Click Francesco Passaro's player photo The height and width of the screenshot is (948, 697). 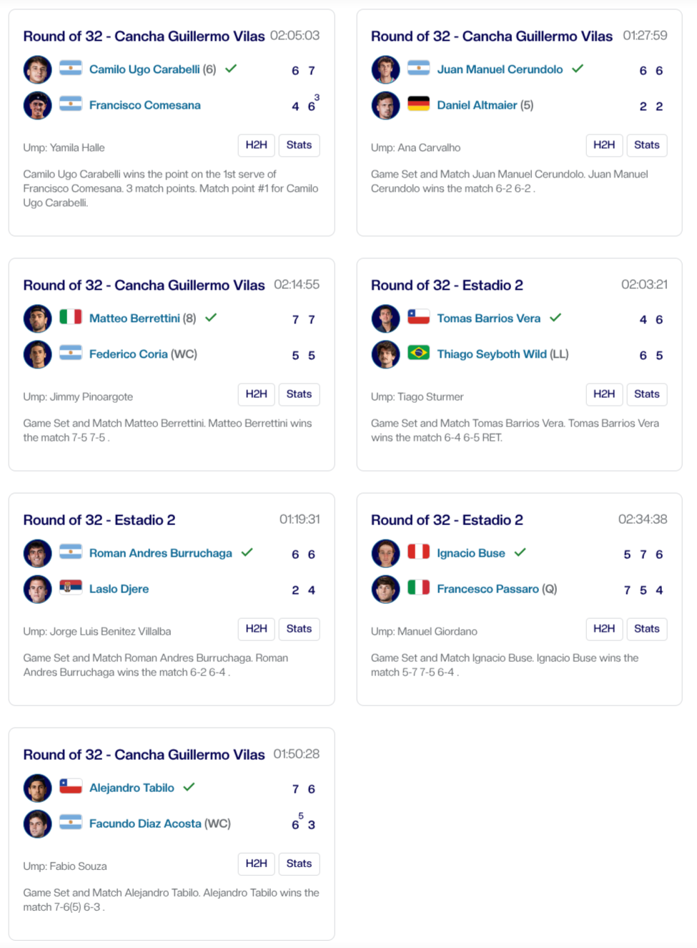click(385, 589)
